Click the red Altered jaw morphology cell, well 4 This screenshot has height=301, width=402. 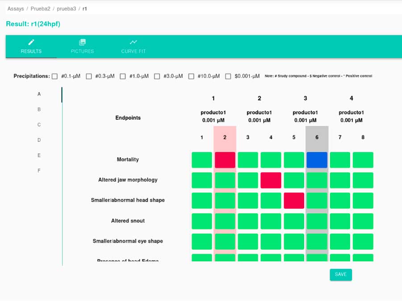[x=271, y=180]
